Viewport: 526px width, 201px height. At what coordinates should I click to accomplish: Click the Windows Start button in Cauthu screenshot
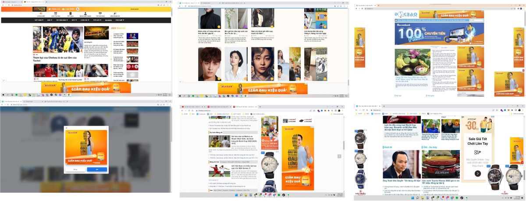[4, 95]
